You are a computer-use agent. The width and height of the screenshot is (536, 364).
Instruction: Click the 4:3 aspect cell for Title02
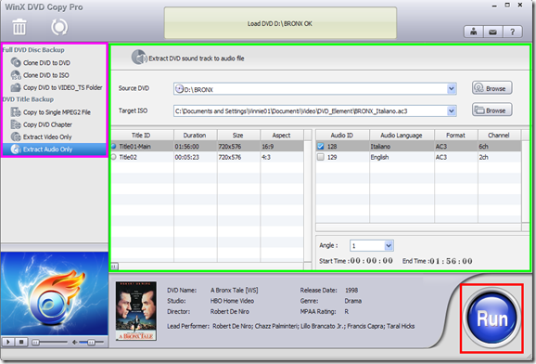tap(266, 158)
